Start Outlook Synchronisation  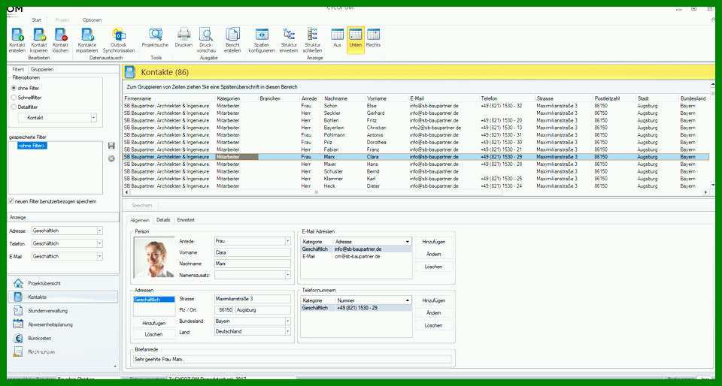point(119,35)
